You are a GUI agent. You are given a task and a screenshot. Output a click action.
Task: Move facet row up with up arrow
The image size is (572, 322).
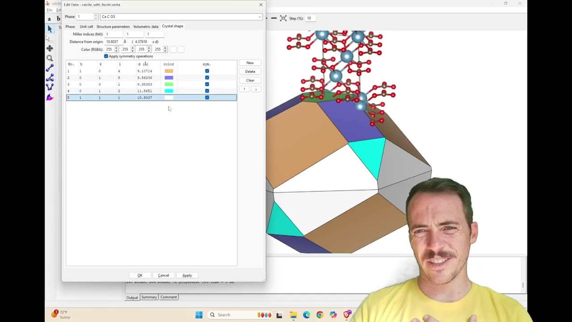244,89
